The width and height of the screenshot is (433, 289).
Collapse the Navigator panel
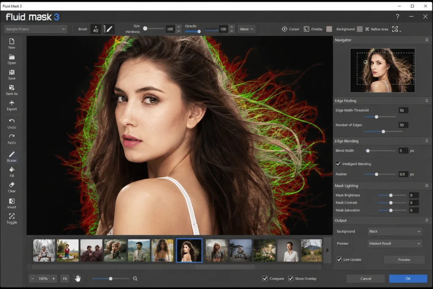(427, 40)
